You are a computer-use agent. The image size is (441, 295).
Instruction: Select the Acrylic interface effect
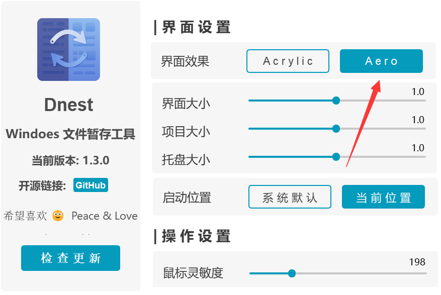[x=288, y=61]
